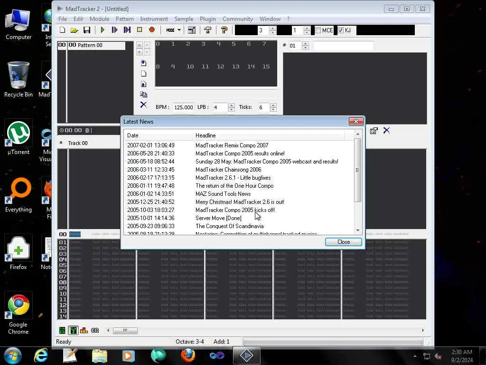Image resolution: width=486 pixels, height=365 pixels.
Task: Open the Module menu
Action: [100, 19]
